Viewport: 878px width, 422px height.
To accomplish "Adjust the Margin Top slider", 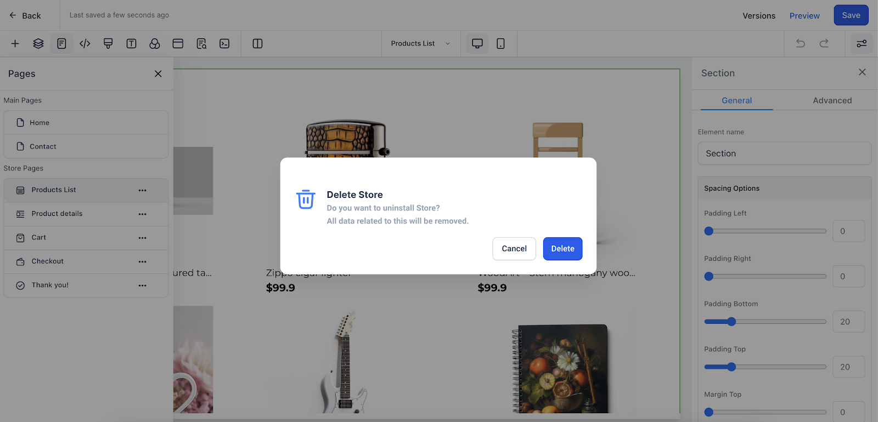I will 765,412.
